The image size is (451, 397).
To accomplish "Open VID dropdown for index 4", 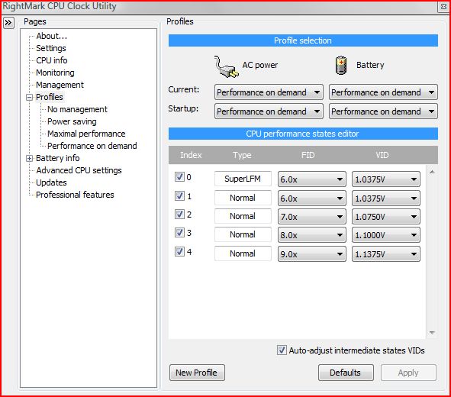I will (x=385, y=254).
